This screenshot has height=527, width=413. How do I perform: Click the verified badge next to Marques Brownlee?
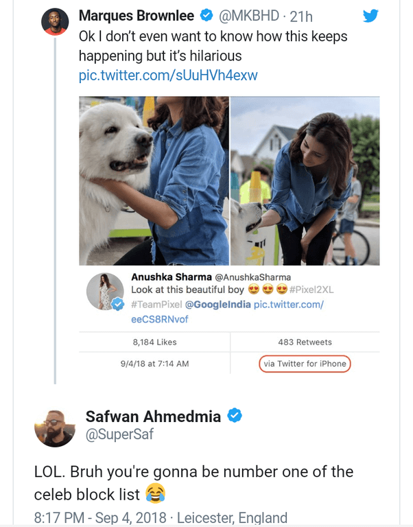tap(205, 15)
